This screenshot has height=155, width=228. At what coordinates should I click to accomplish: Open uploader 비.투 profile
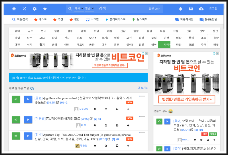click(x=84, y=125)
